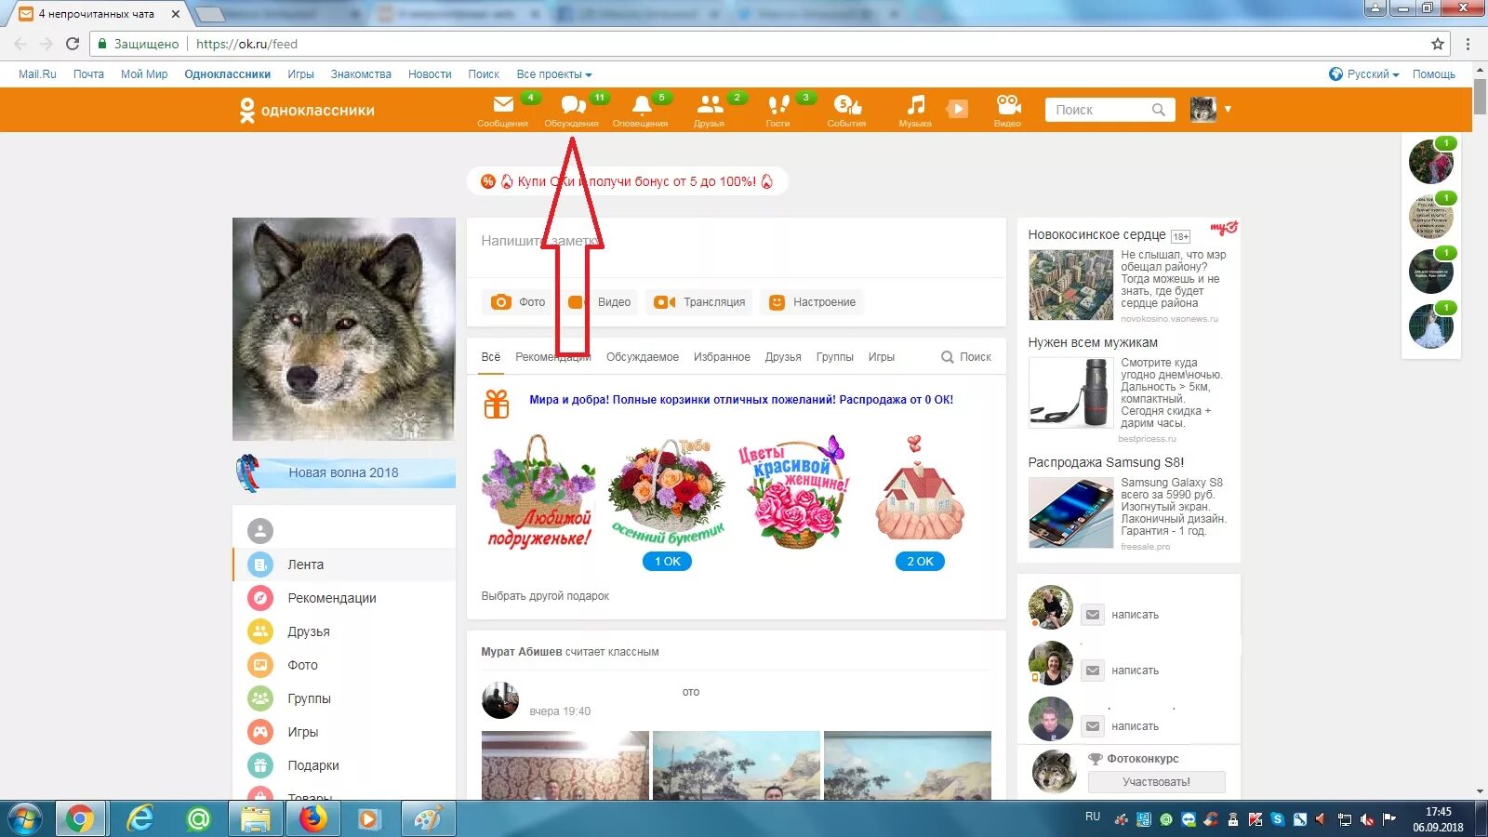Bookmark this page with star icon
This screenshot has width=1488, height=837.
point(1438,44)
